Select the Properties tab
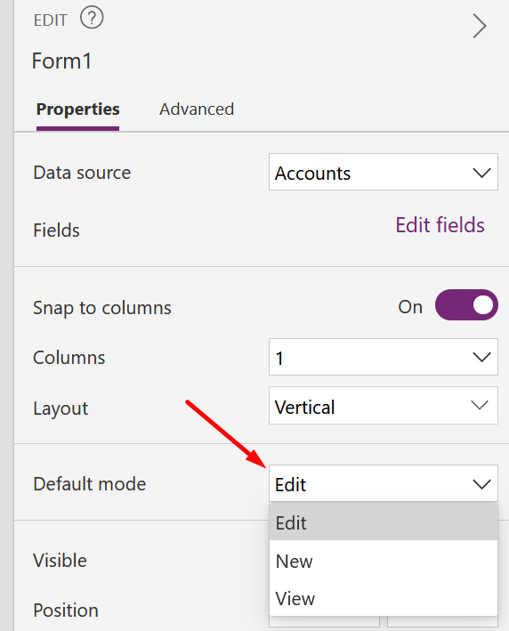Screen dimensions: 509x631 [x=77, y=109]
